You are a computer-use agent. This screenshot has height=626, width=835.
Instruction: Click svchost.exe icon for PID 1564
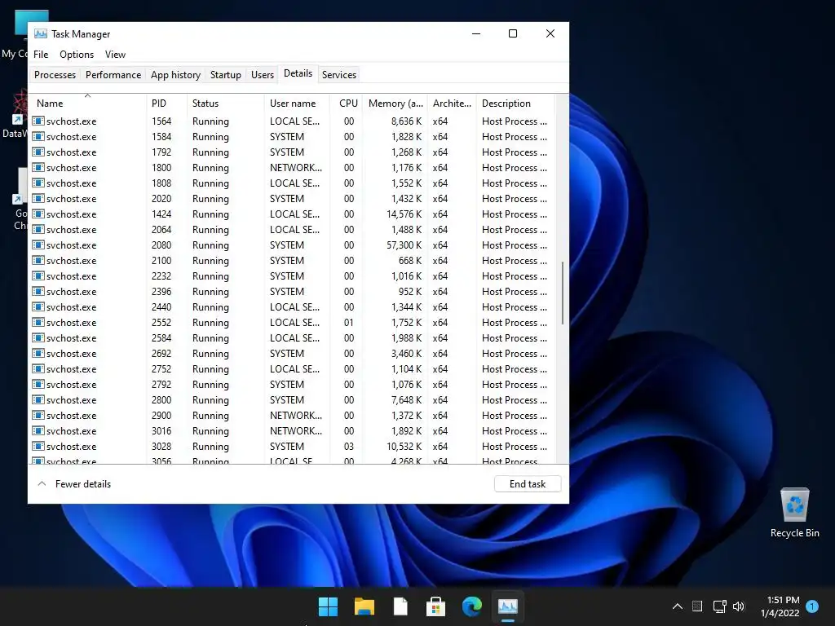coord(38,121)
